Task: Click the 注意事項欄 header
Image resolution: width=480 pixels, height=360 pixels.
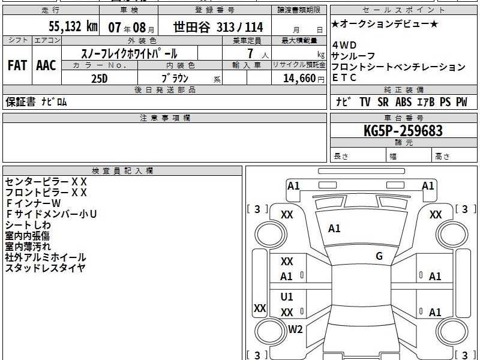Action: coord(164,118)
